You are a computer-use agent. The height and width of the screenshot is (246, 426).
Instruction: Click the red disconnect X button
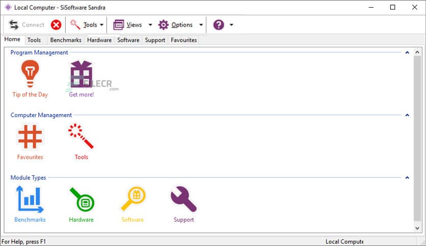coord(56,25)
